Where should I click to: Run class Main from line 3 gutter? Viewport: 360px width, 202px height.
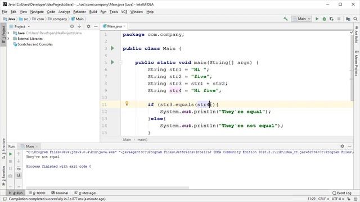tap(112, 48)
